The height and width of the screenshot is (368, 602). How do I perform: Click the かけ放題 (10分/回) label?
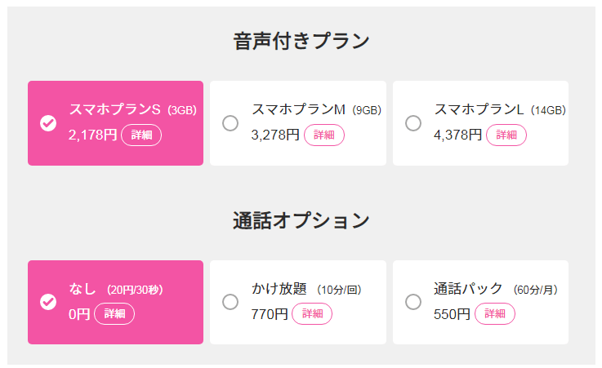pos(306,289)
